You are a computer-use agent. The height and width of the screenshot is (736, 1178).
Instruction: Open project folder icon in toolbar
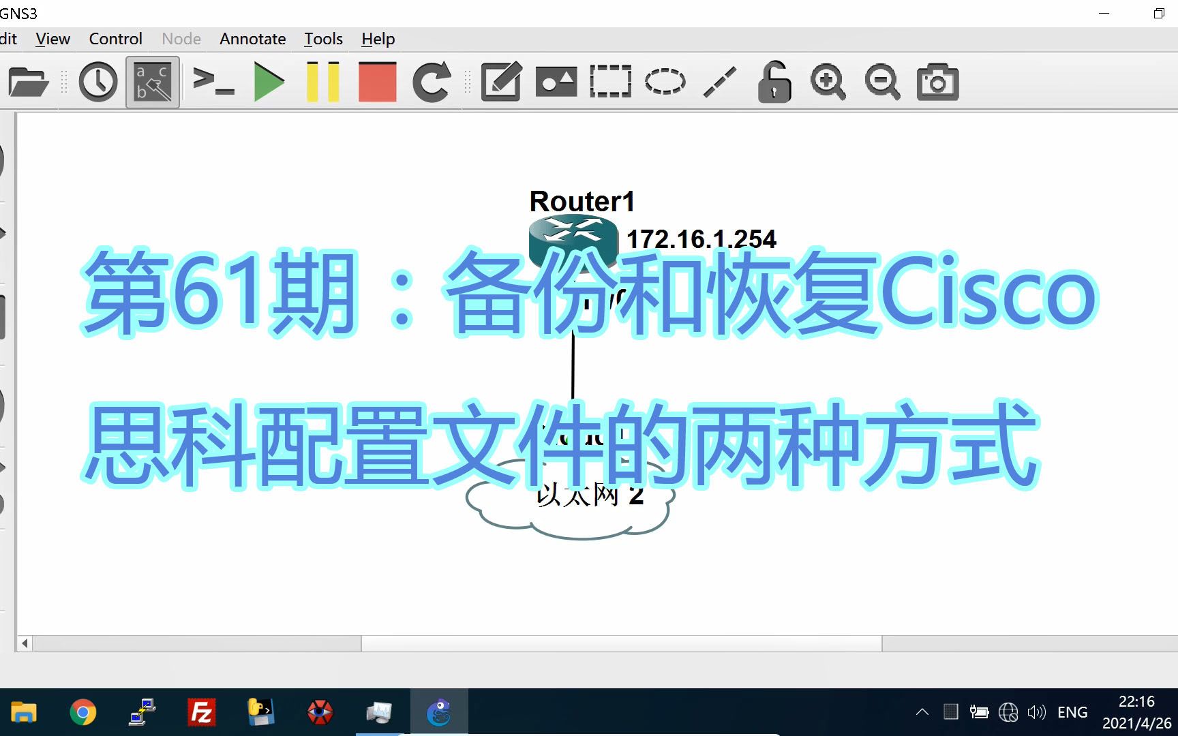click(x=28, y=82)
